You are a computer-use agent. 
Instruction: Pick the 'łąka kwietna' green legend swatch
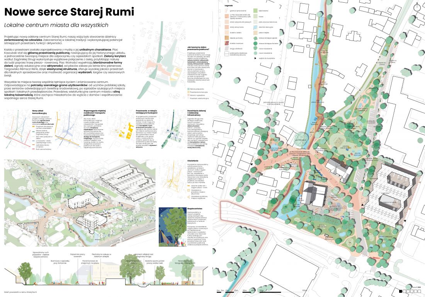(255, 11)
